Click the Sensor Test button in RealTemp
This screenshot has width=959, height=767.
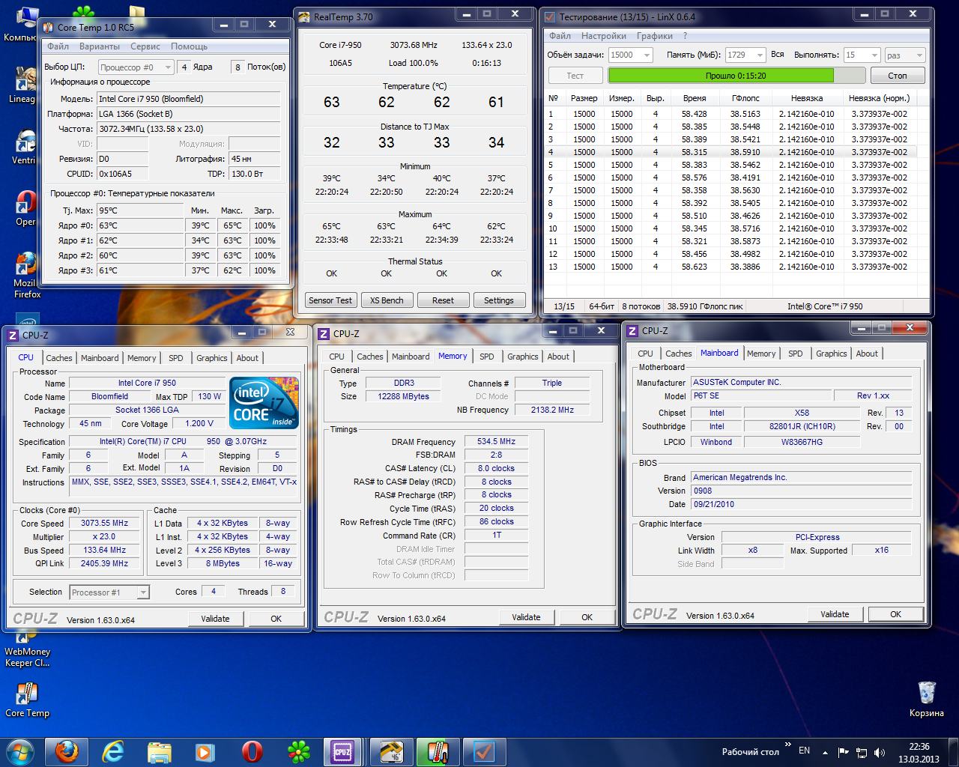330,300
